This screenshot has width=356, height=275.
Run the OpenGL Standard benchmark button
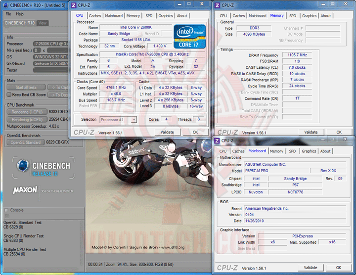point(26,142)
